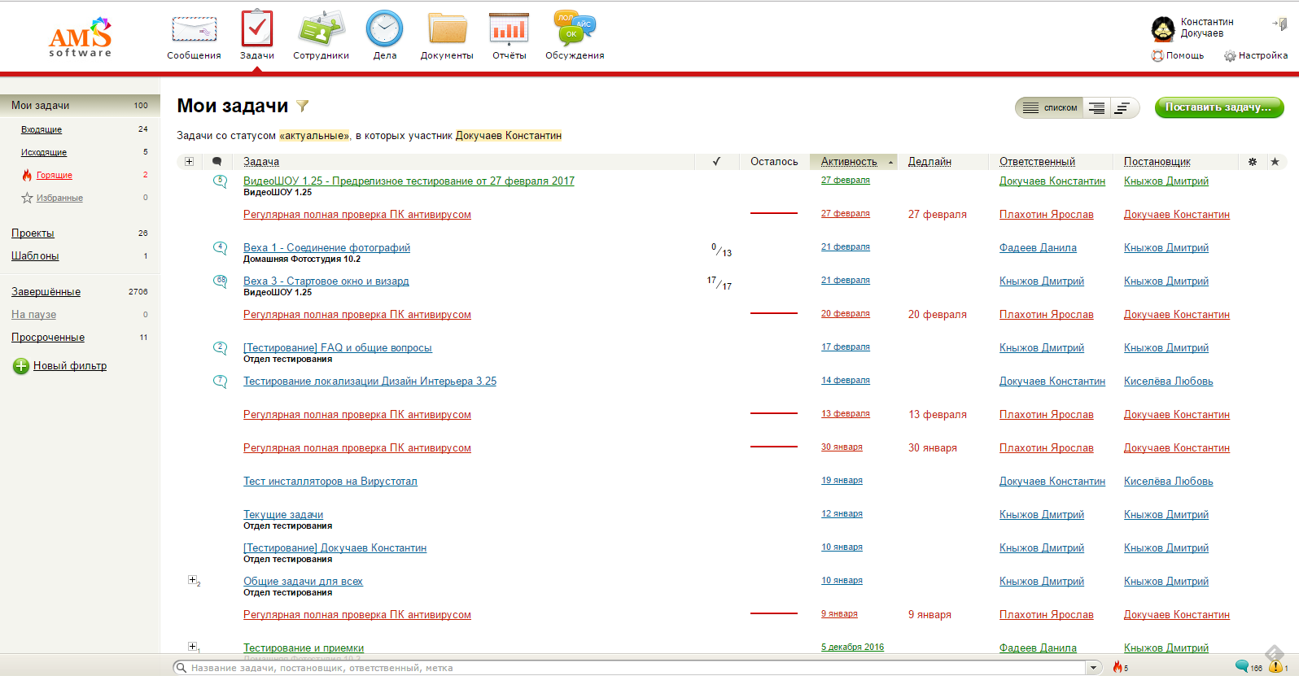Screen dimensions: 1299x676
Task: Sort by Постановщик column header
Action: pos(1157,162)
